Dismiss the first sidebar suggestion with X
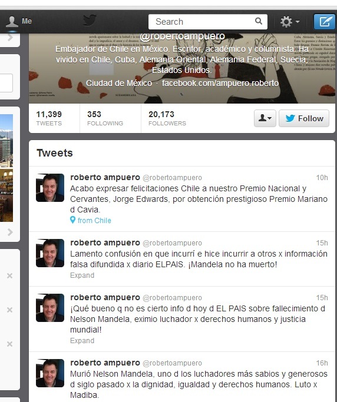This screenshot has height=402, width=337. 9,276
